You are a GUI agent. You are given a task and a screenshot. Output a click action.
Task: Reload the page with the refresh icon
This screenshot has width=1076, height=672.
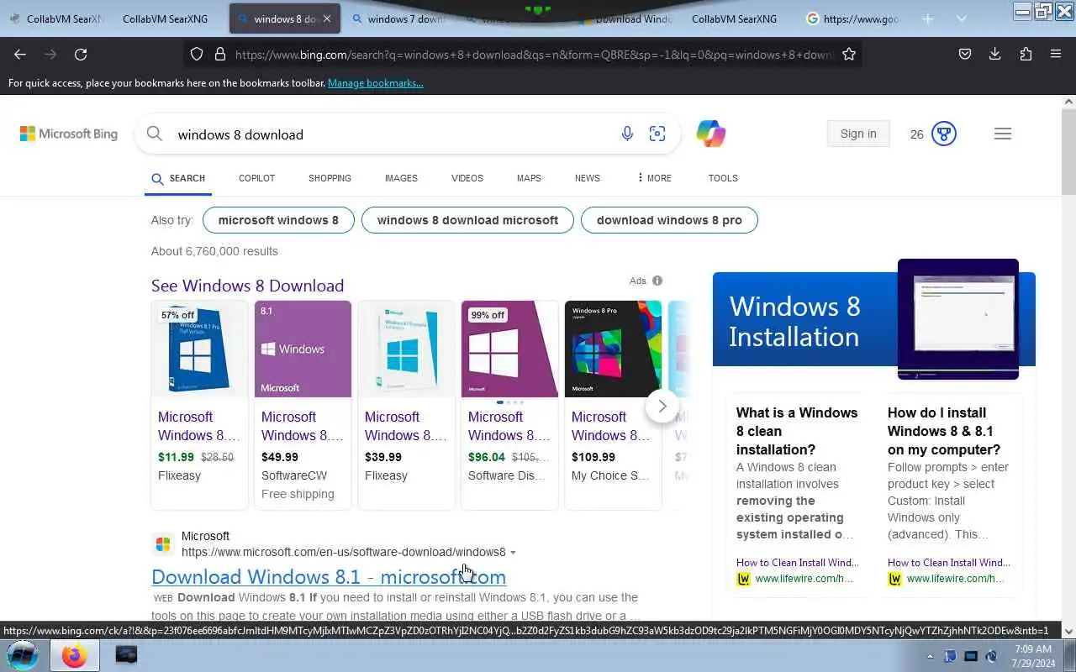click(81, 54)
